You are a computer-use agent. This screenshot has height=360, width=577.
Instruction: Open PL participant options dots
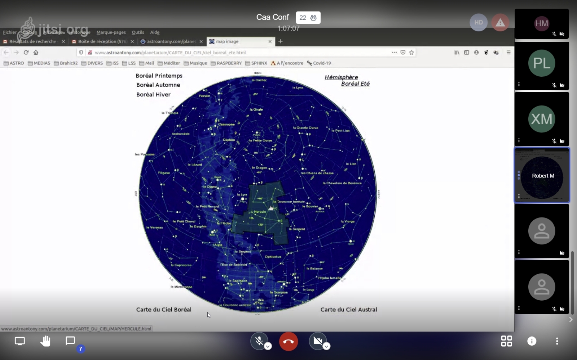(x=519, y=84)
